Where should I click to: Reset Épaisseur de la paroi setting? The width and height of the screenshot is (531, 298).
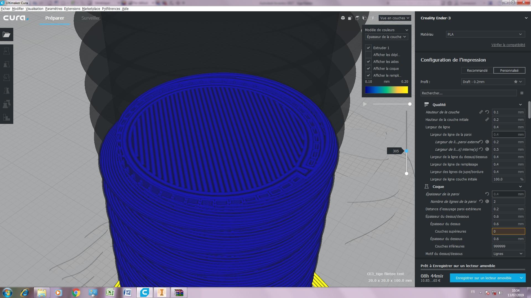[x=487, y=194]
